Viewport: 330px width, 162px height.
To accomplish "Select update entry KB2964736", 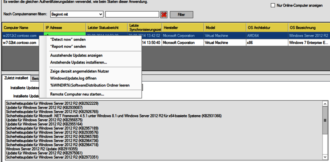I will [x=52, y=141].
